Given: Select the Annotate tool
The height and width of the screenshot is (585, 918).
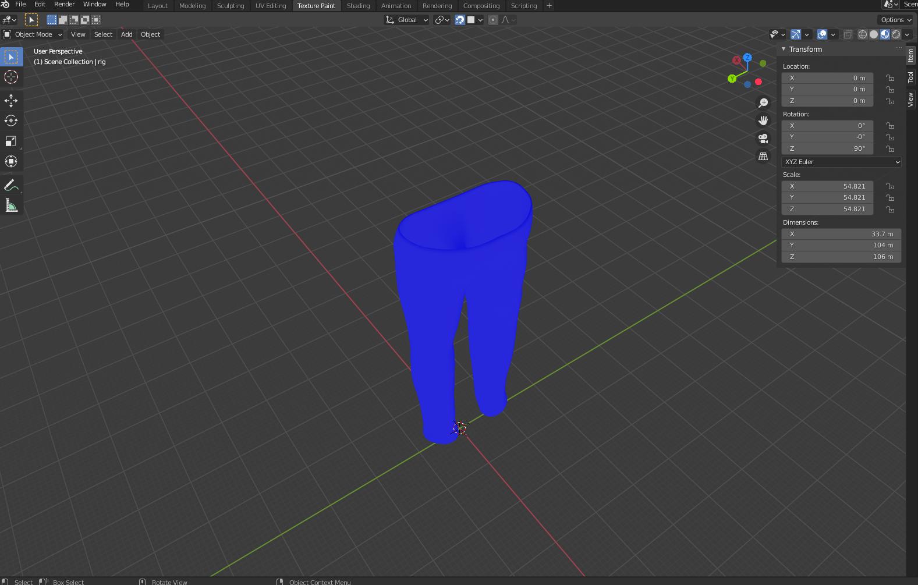Looking at the screenshot, I should [x=11, y=185].
